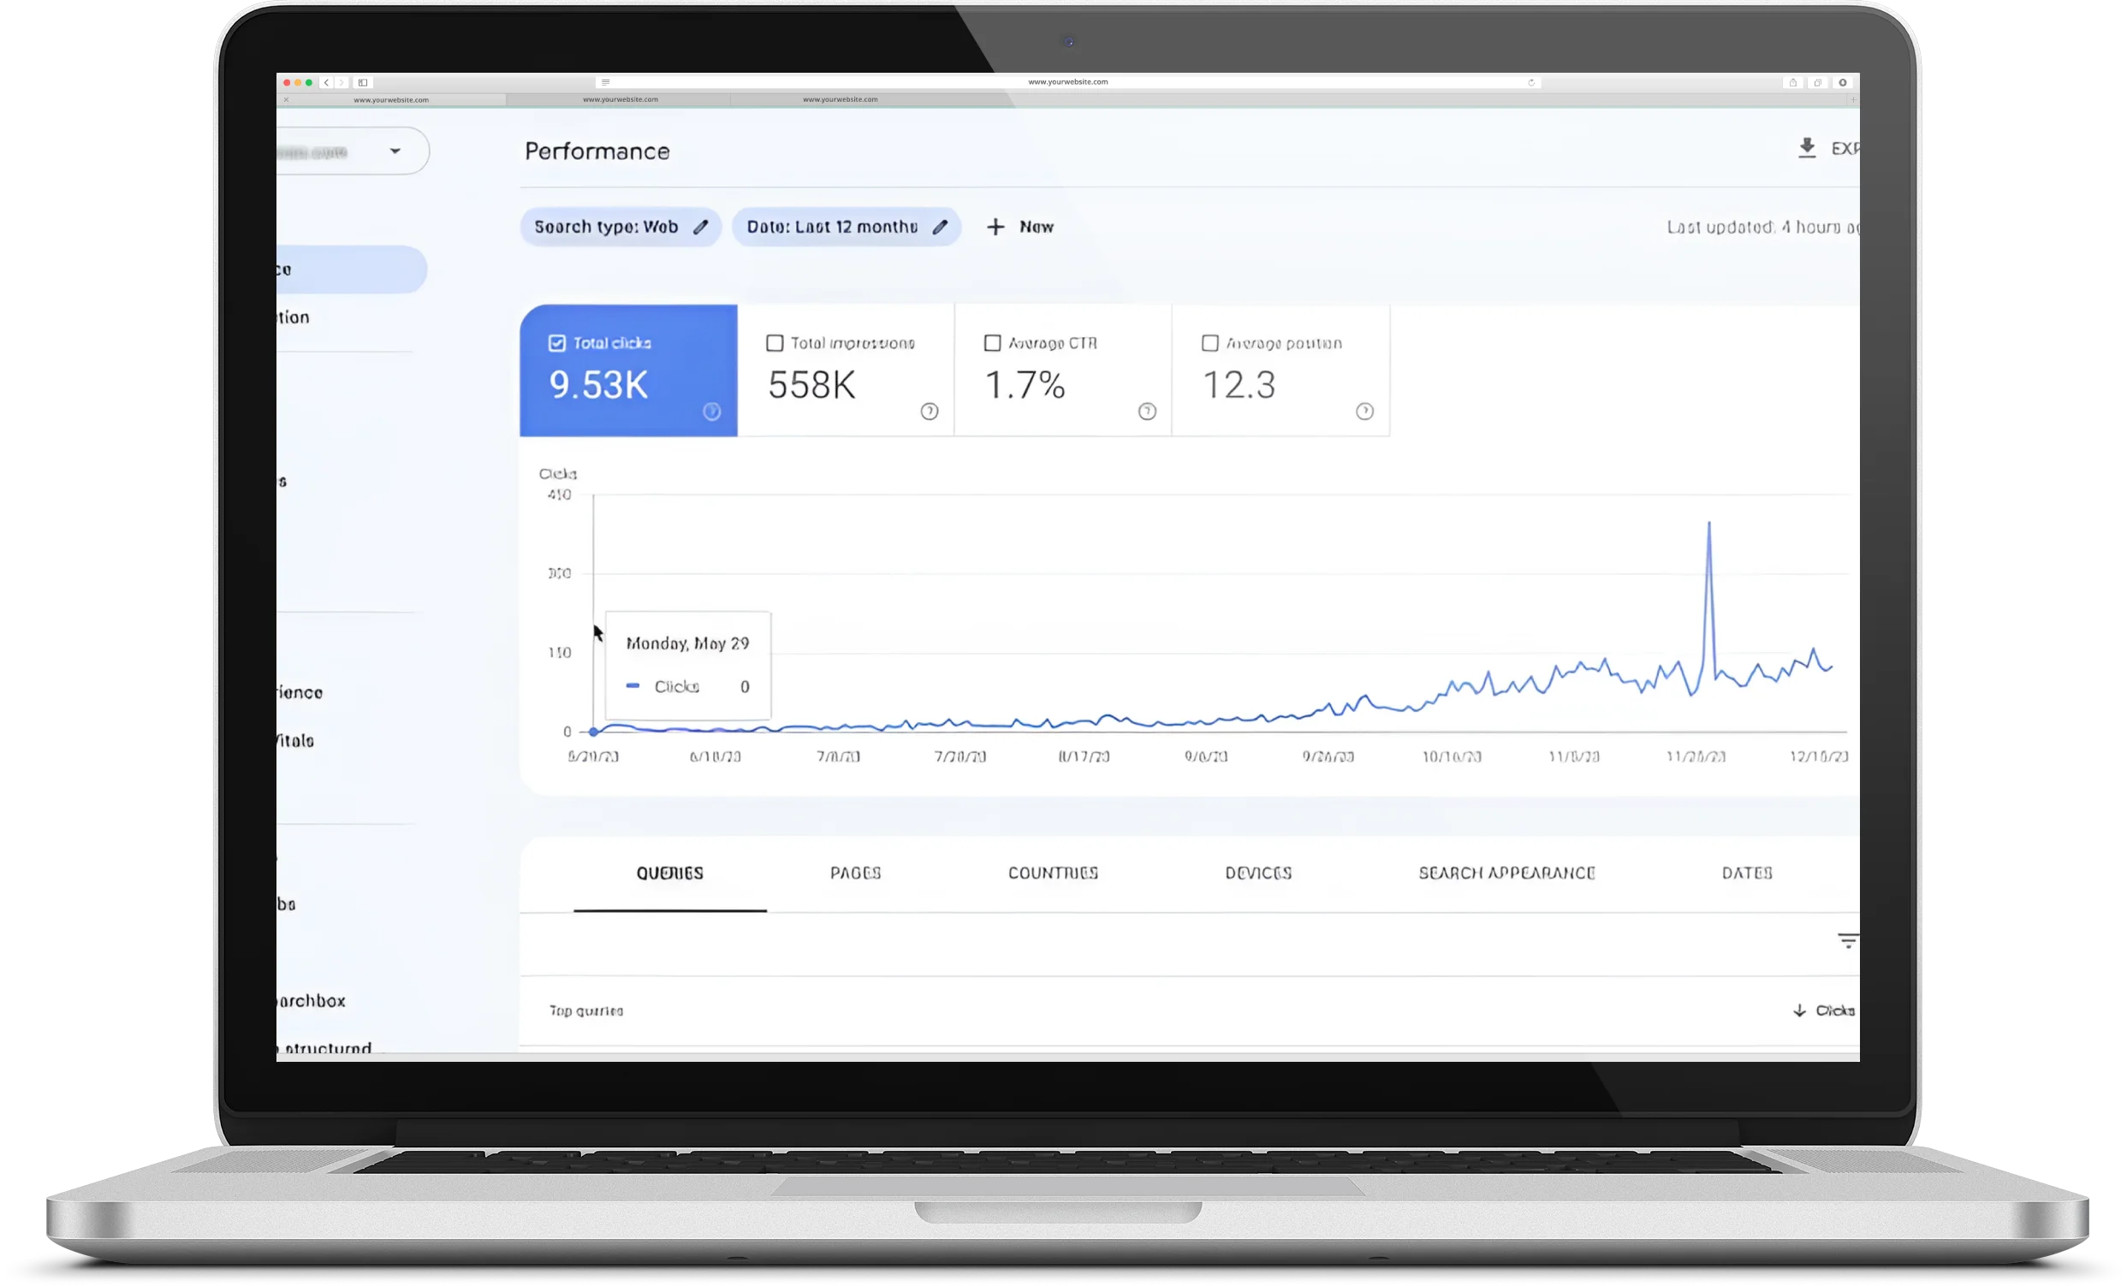Click the plus icon to add new filter

(x=995, y=227)
